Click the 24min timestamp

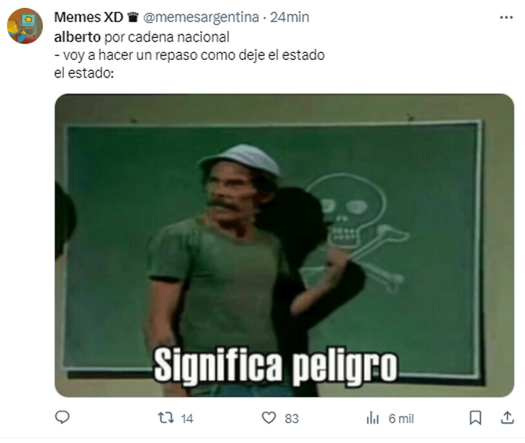[290, 17]
